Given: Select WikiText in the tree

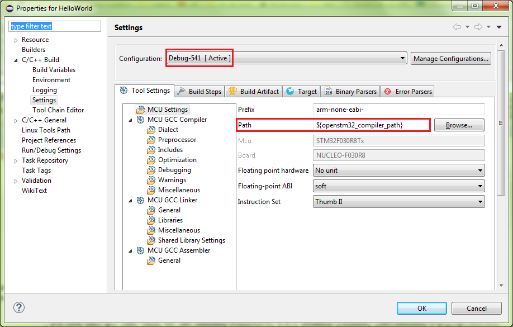Looking at the screenshot, I should click(34, 191).
